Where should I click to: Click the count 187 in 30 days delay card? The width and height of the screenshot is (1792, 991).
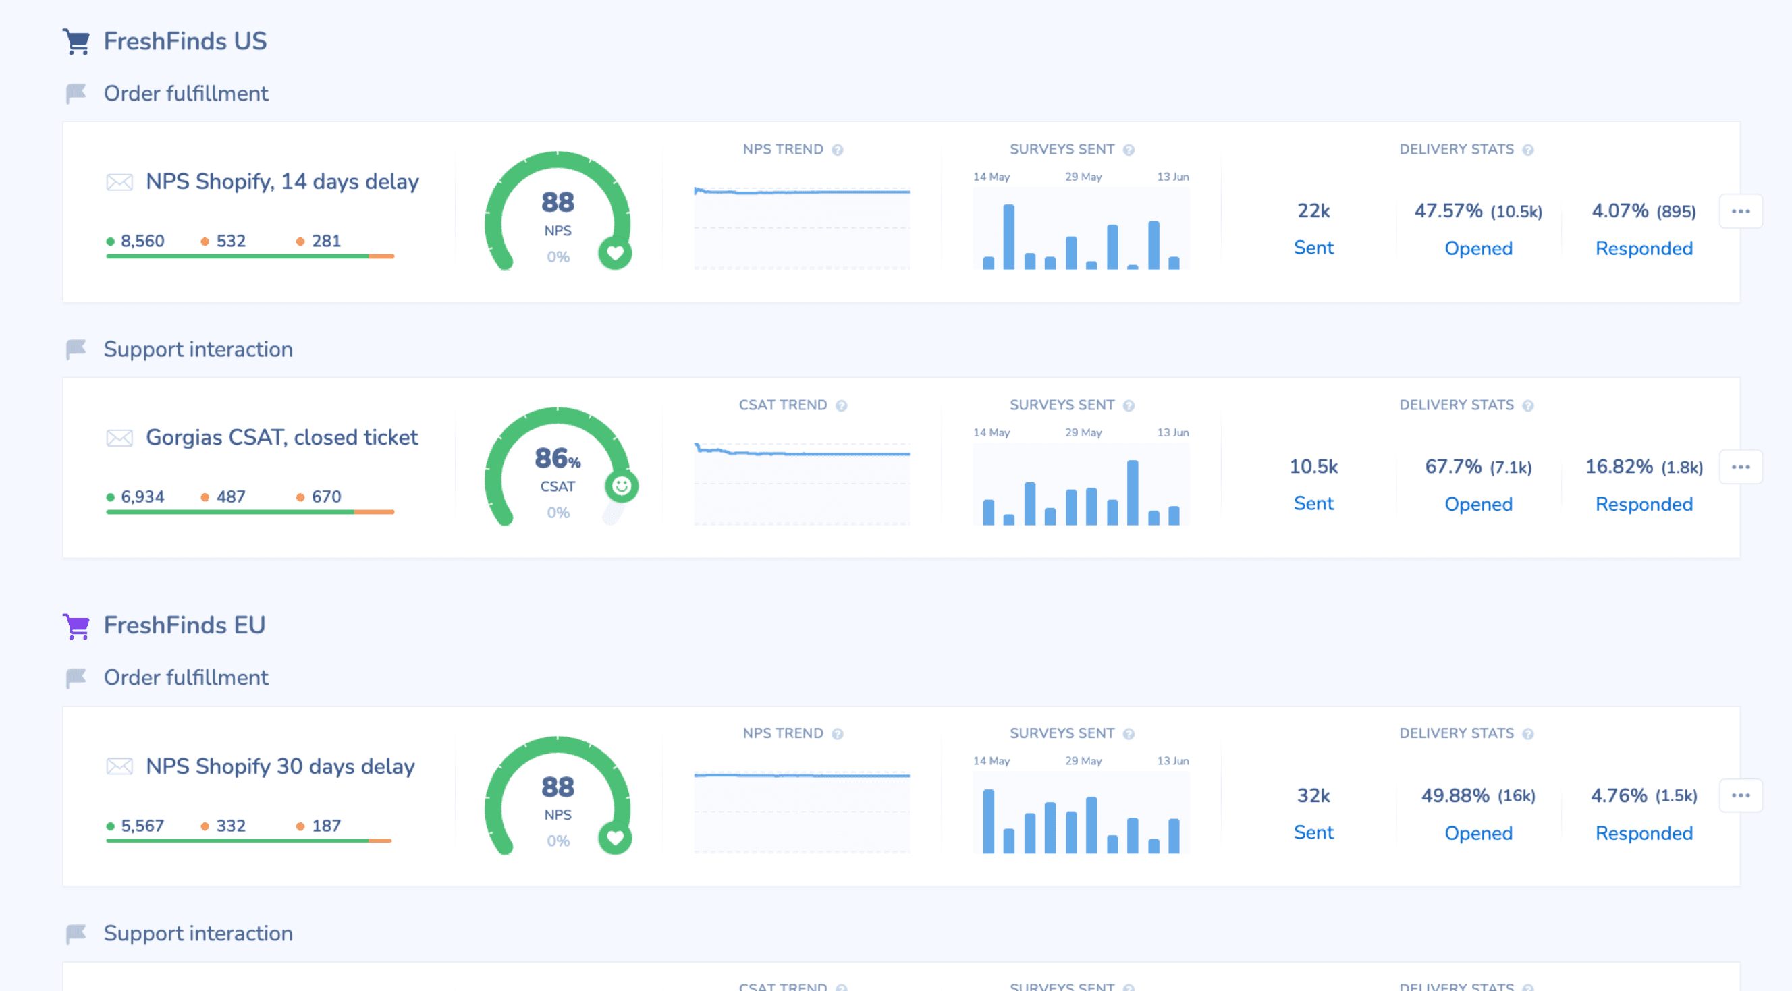tap(326, 826)
